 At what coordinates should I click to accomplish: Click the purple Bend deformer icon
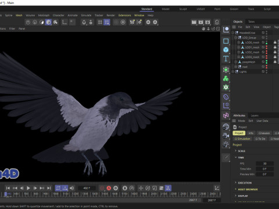[226, 97]
